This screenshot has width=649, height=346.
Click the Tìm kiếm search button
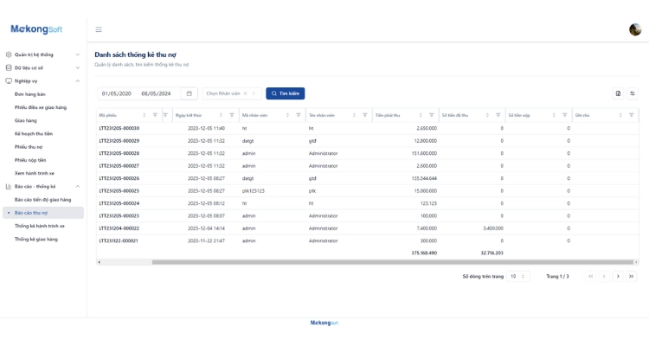click(x=285, y=93)
